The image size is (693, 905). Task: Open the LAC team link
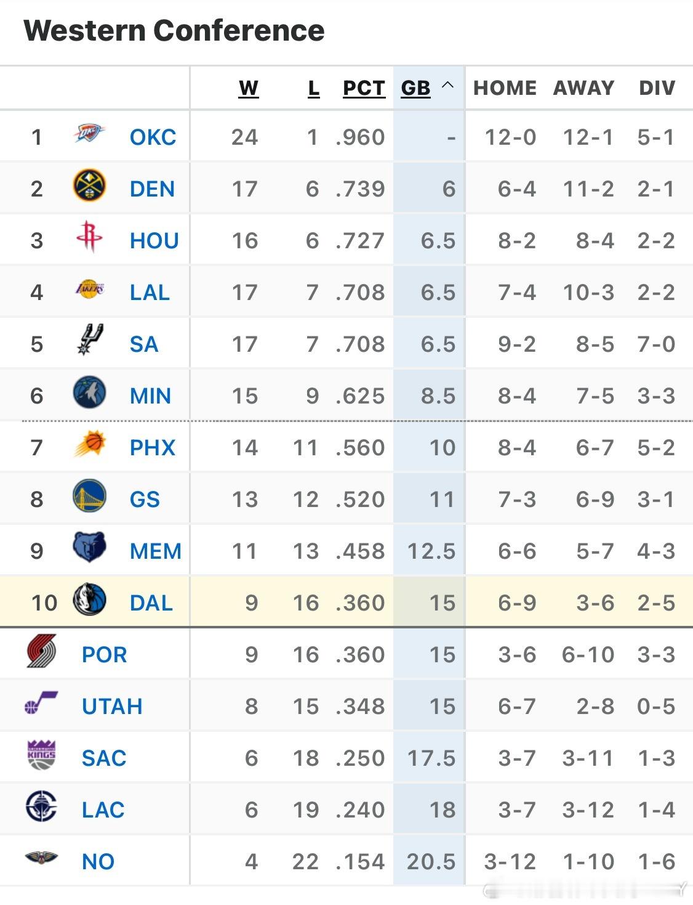(103, 810)
